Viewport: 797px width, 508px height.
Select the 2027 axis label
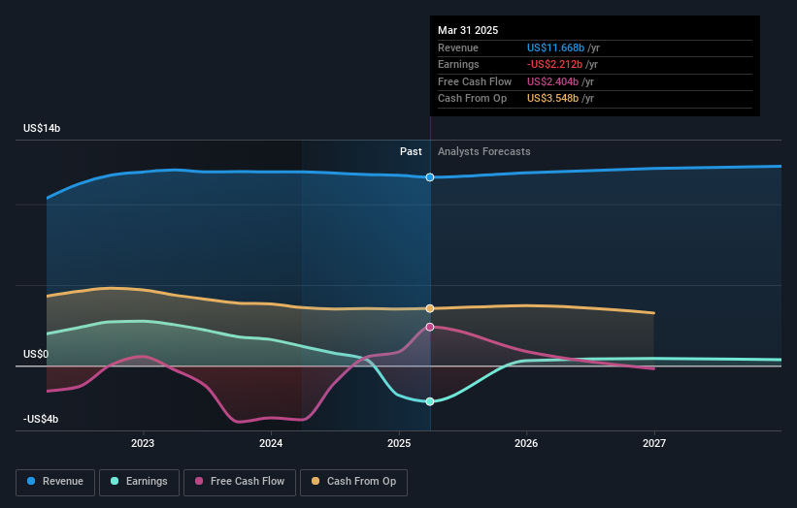pyautogui.click(x=654, y=444)
